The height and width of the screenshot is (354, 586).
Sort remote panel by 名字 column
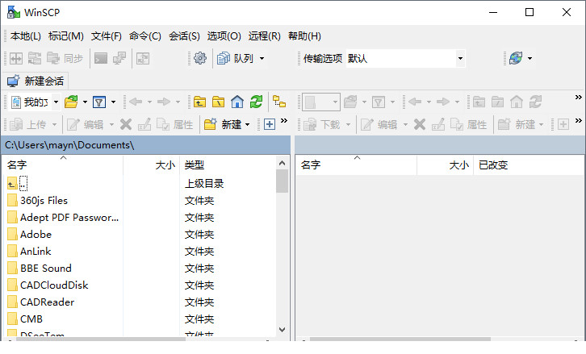(357, 165)
